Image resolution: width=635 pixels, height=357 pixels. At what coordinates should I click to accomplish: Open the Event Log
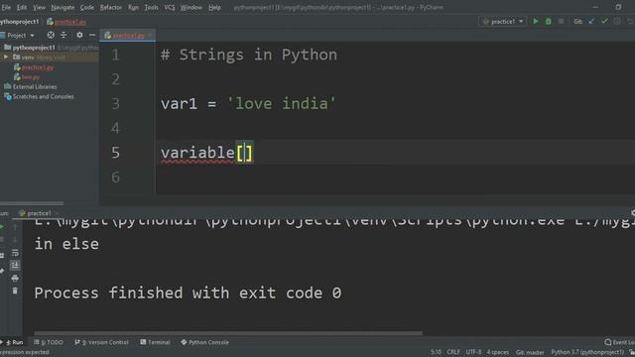619,342
